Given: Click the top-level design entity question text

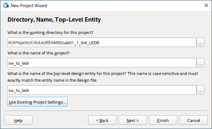Looking at the screenshot, I should click(103, 77).
